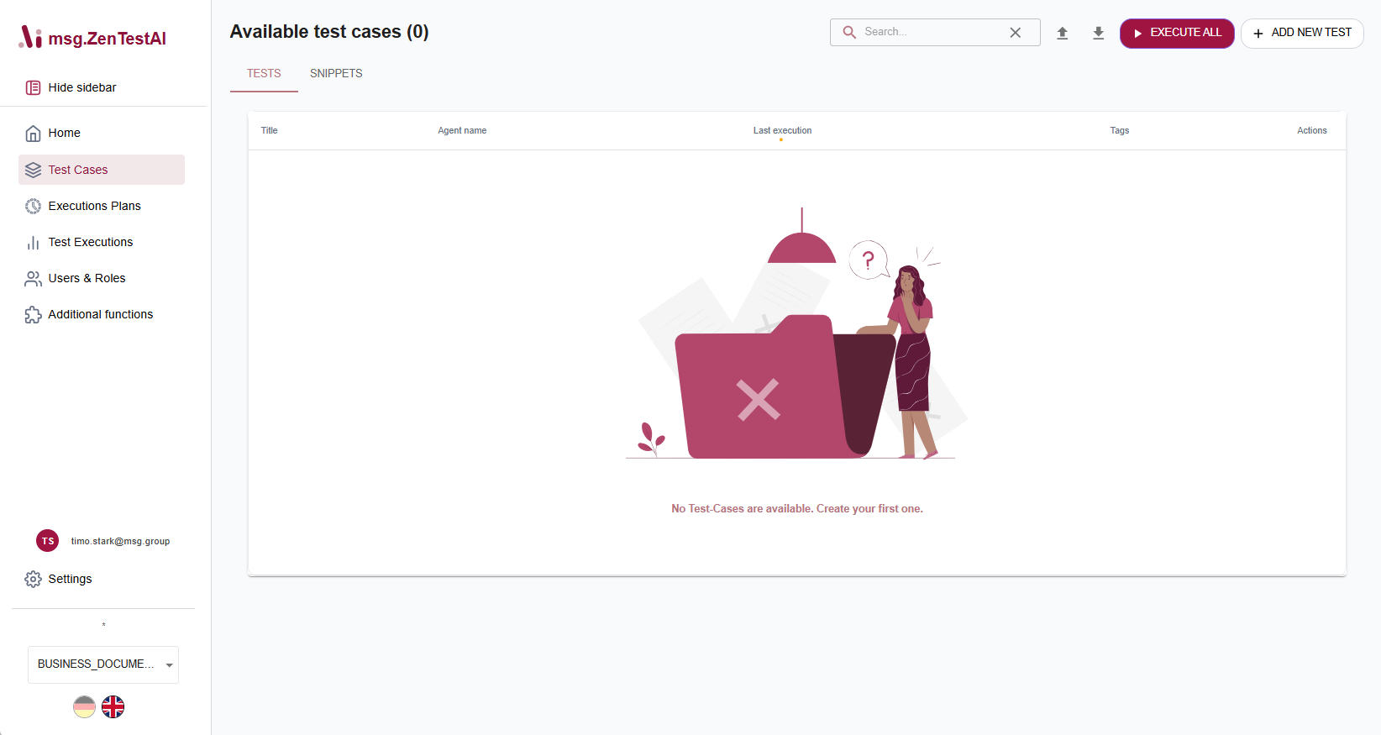Viewport: 1381px width, 735px height.
Task: Switch to the SNIPPETS tab
Action: [336, 74]
